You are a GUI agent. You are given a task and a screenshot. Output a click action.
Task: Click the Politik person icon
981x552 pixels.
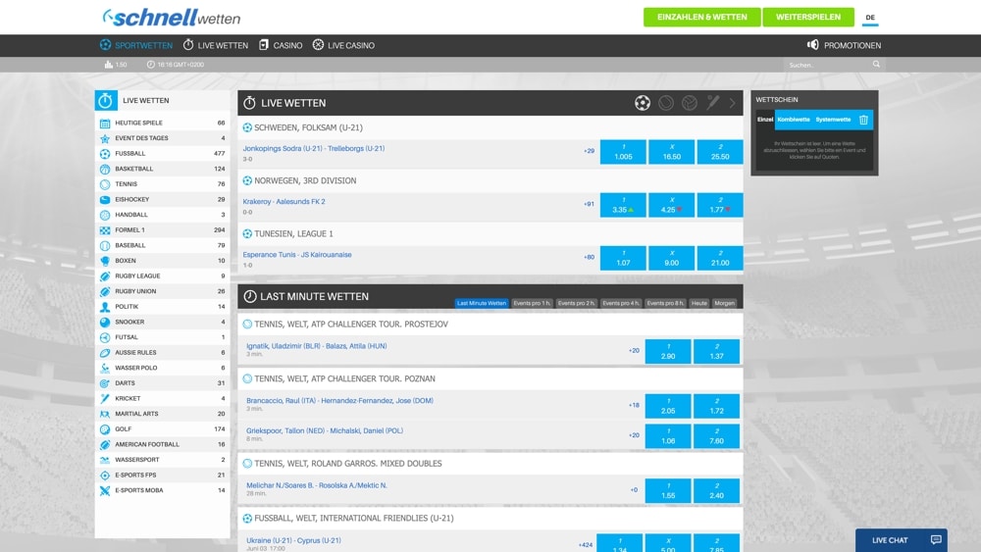105,307
